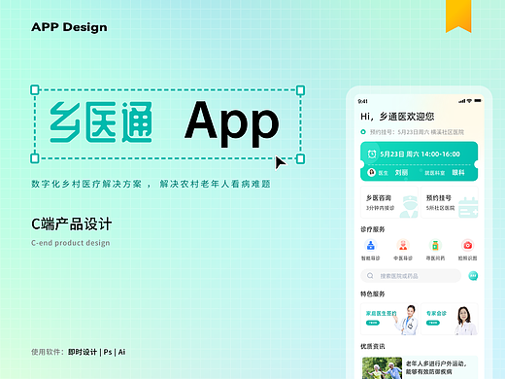Click the doctor name 刘丽 on the ticket
The height and width of the screenshot is (379, 505).
pos(401,172)
